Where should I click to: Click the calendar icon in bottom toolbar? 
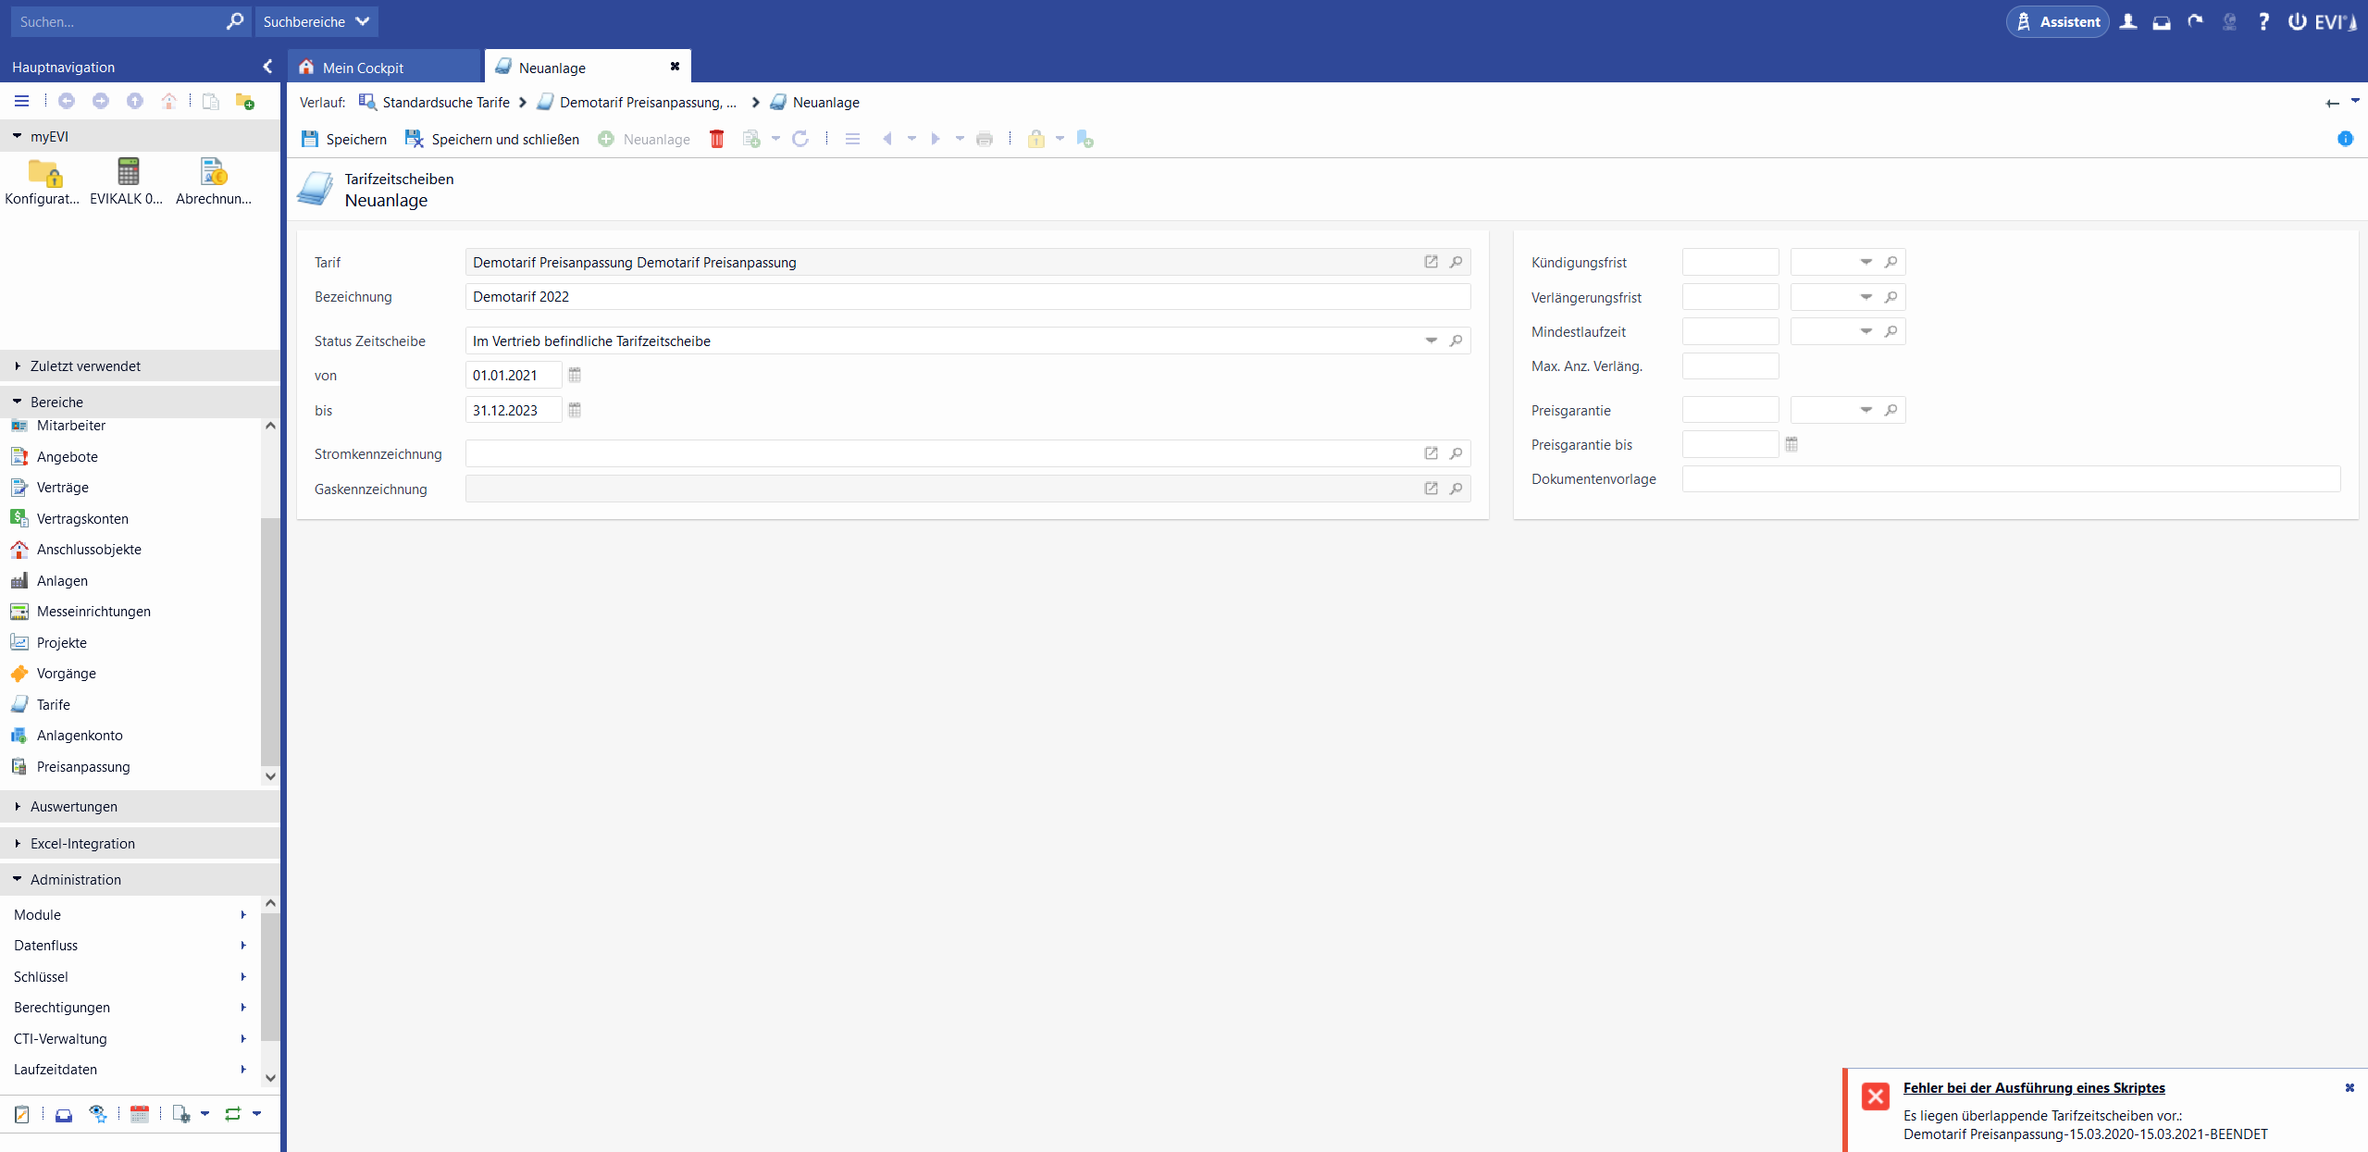[140, 1114]
